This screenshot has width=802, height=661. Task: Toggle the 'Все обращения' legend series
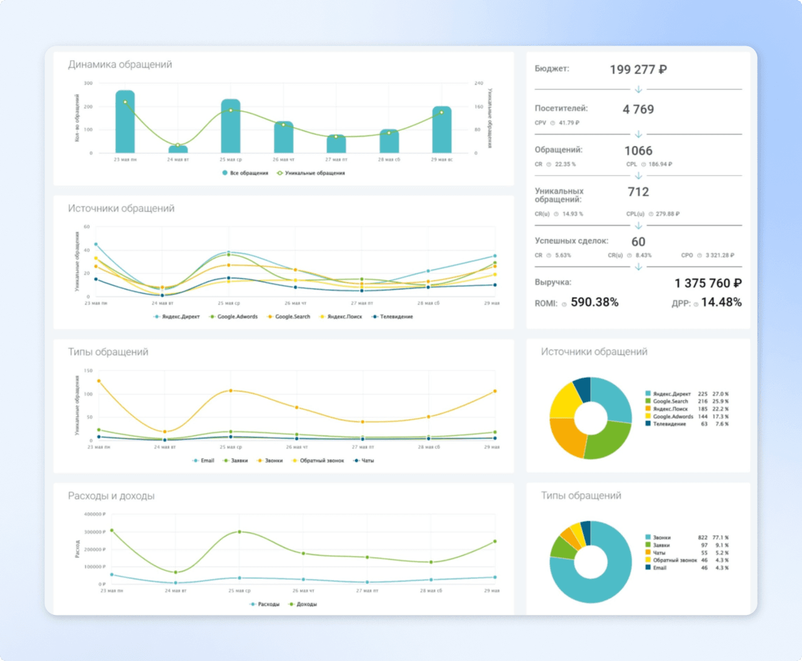(245, 173)
